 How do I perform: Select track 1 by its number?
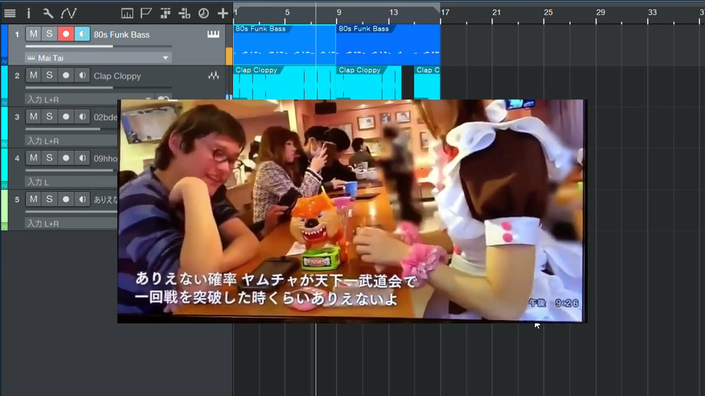17,34
